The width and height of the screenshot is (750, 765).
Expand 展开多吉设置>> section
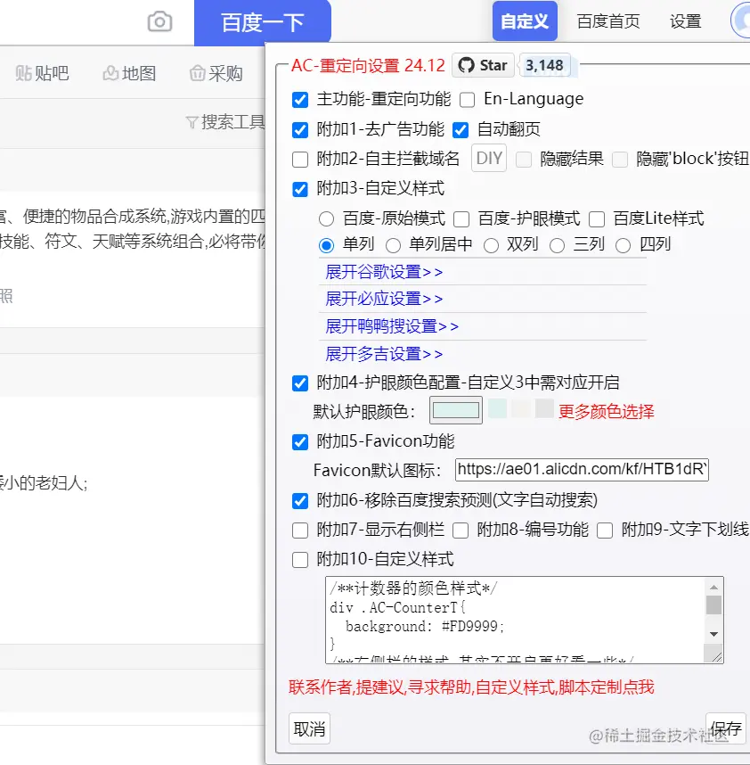pos(384,354)
